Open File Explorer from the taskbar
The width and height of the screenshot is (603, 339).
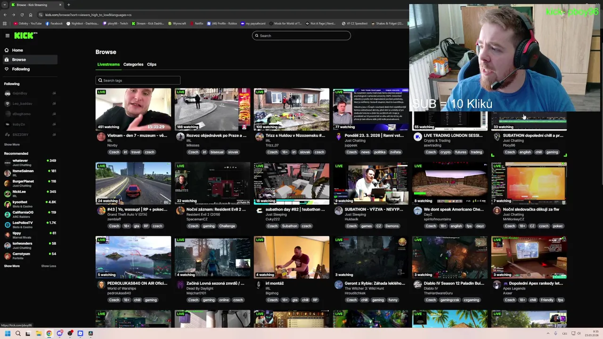pos(39,333)
